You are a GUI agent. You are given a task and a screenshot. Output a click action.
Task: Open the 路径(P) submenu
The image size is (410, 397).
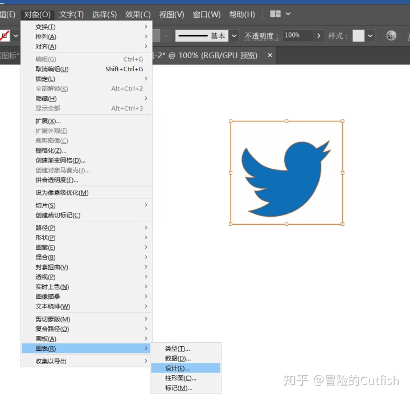click(x=87, y=228)
